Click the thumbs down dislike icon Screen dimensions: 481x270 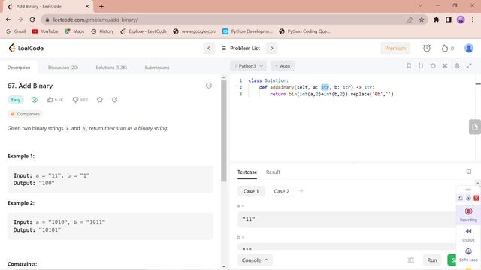(x=75, y=100)
